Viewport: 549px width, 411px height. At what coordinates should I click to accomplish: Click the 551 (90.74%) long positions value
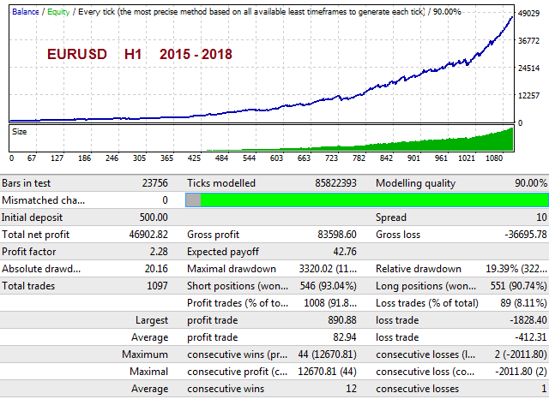click(x=518, y=286)
